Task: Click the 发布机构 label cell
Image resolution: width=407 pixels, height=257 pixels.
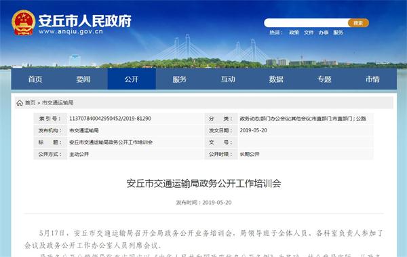Action: point(50,130)
